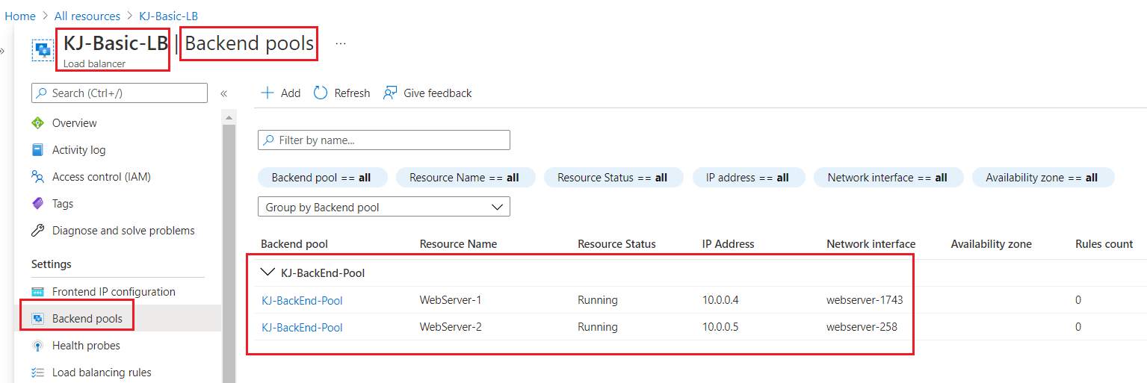Click the Frontend IP configuration icon
Viewport: 1147px width, 383px height.
coord(37,292)
